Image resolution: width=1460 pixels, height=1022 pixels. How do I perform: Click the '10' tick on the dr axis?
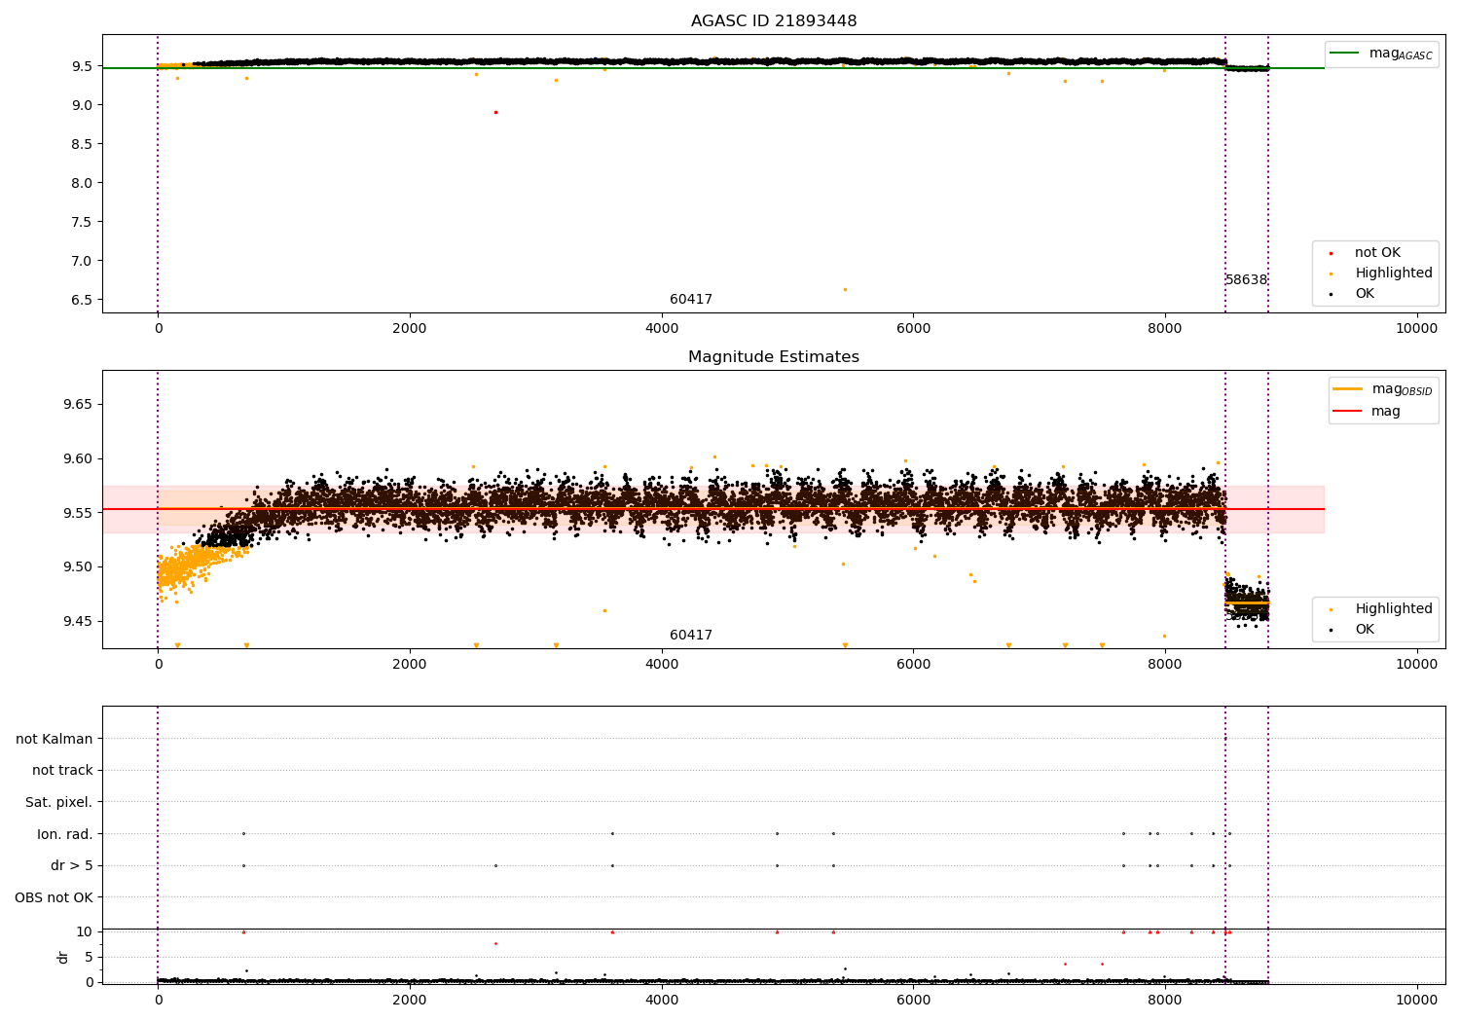pos(85,932)
